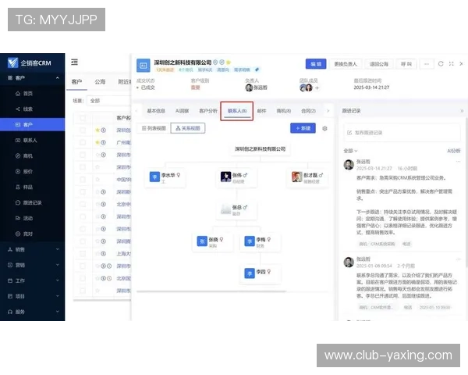This screenshot has width=468, height=375.
Task: Collapse the 客户 sidebar group
Action: (57, 78)
